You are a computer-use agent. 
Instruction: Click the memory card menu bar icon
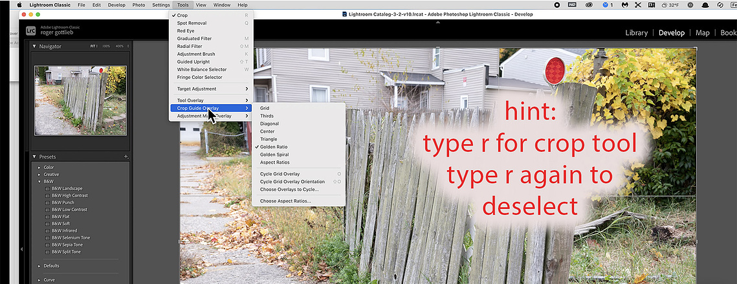click(652, 5)
